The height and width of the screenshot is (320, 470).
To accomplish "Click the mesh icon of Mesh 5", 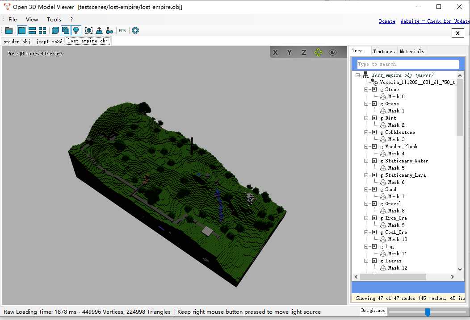I will click(x=383, y=168).
